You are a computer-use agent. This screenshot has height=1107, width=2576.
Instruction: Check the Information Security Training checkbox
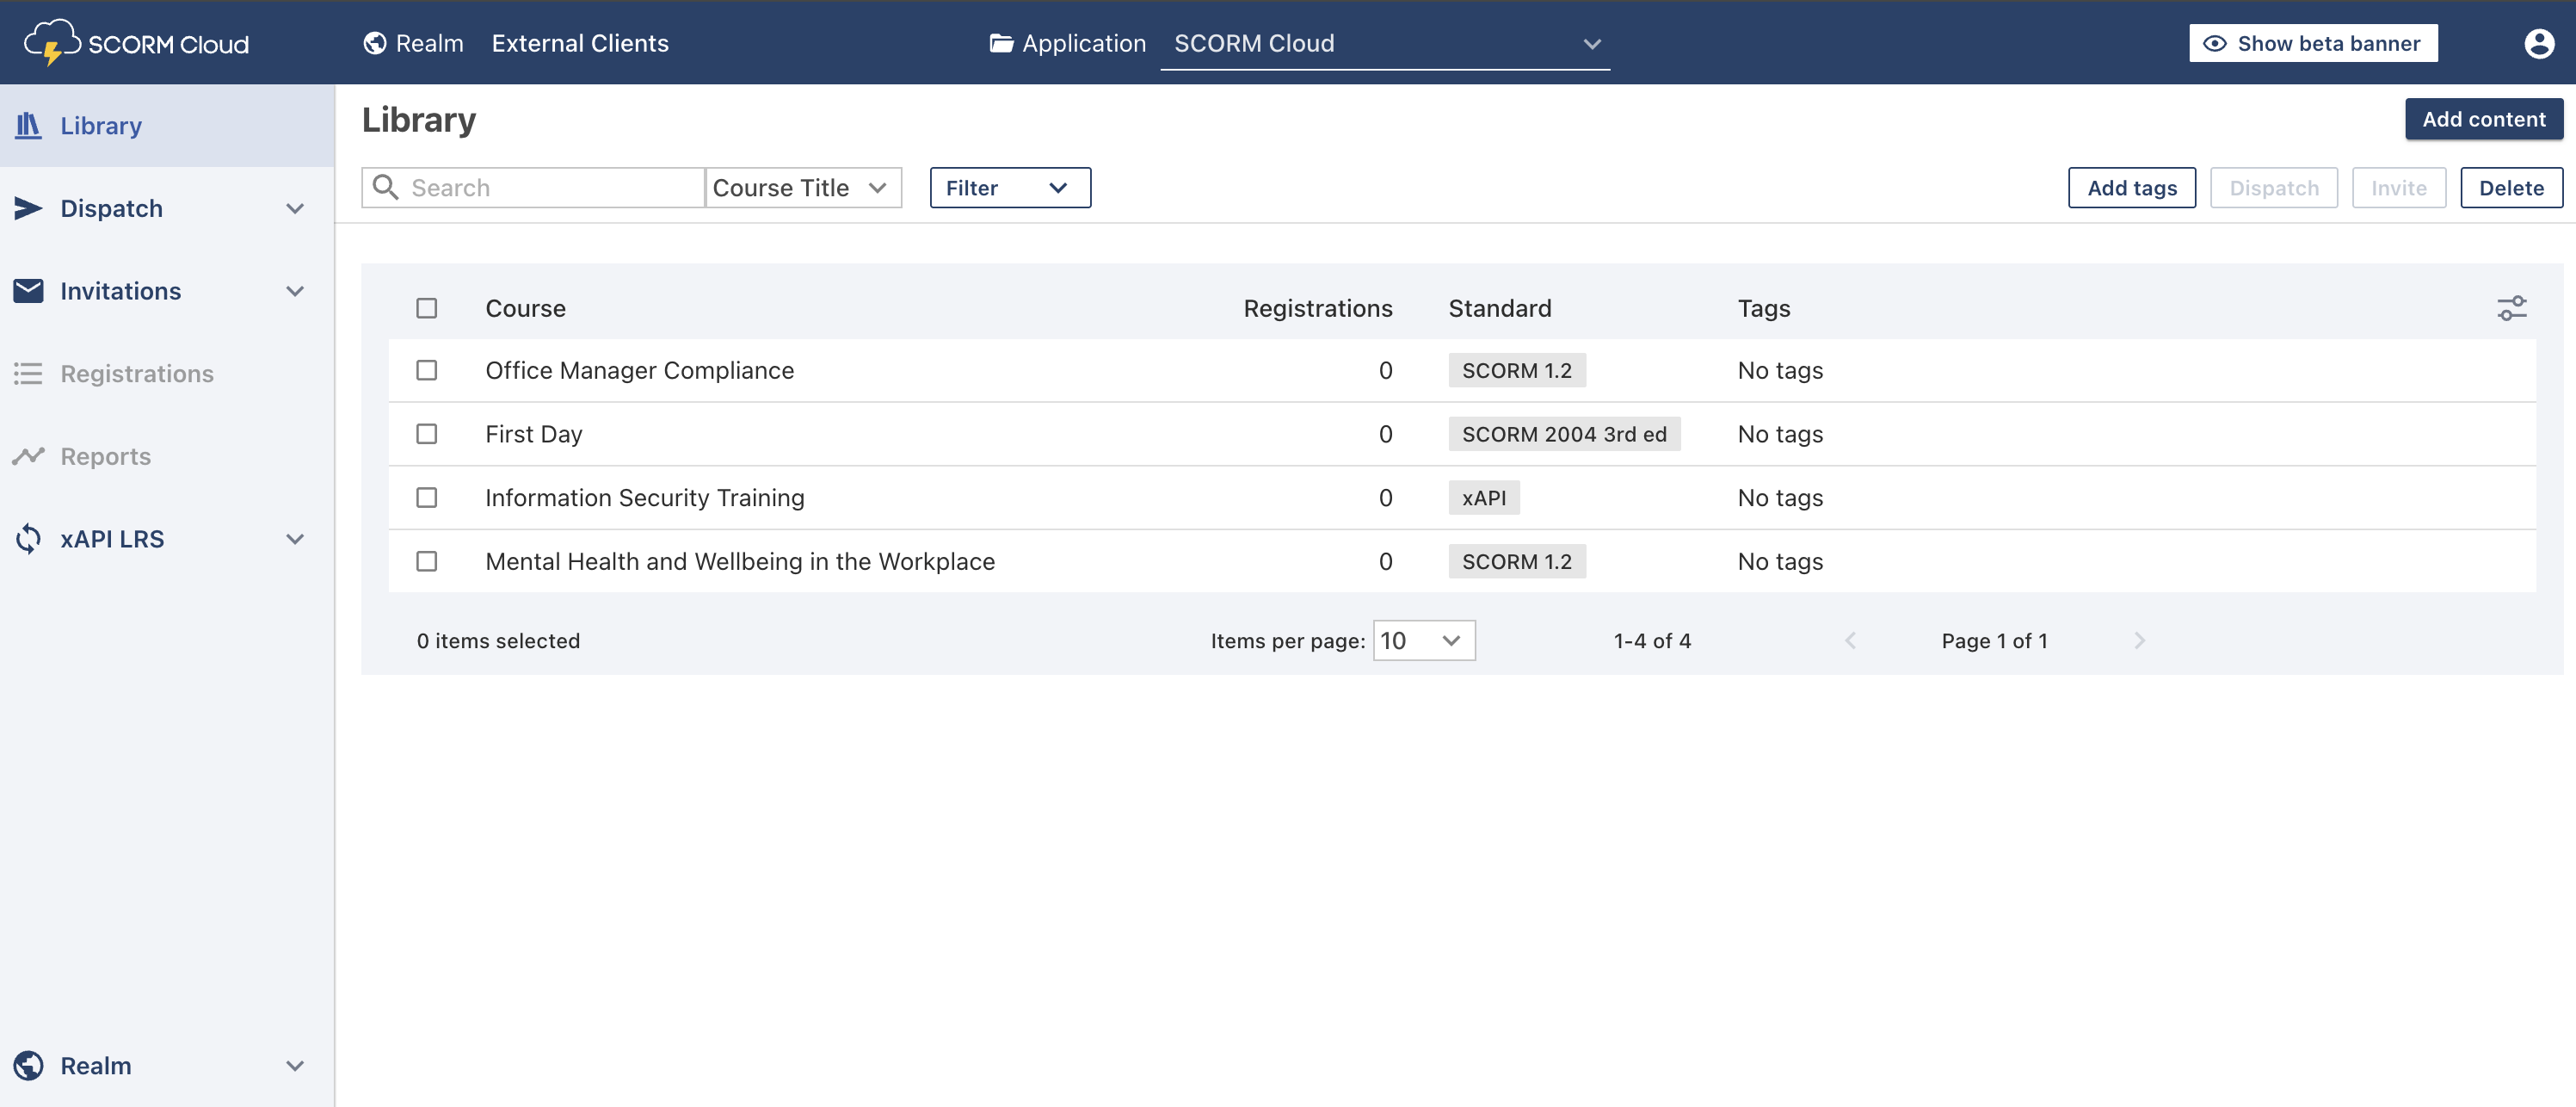[427, 498]
